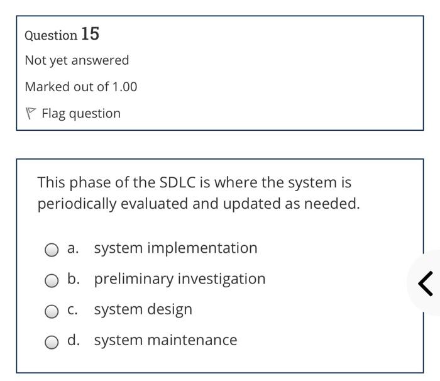Screen dimensions: 440x381
Task: Select radio button for option b
Action: click(52, 280)
